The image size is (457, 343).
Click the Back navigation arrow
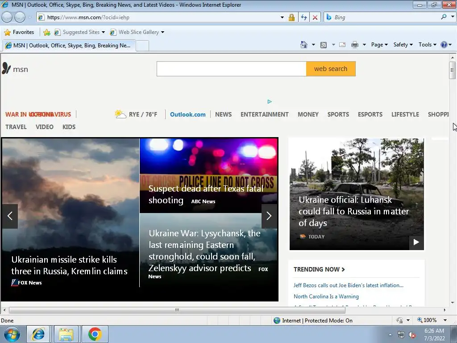point(7,17)
